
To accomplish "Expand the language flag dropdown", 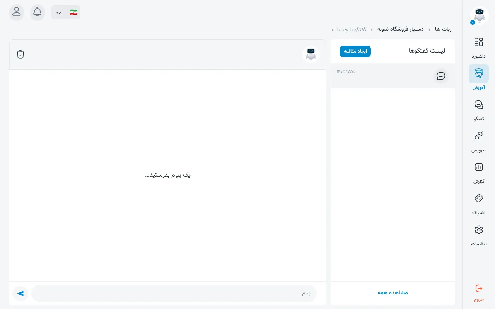I will click(66, 12).
